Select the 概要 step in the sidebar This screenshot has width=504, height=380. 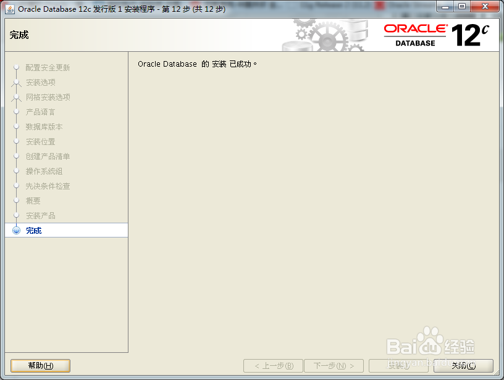32,201
